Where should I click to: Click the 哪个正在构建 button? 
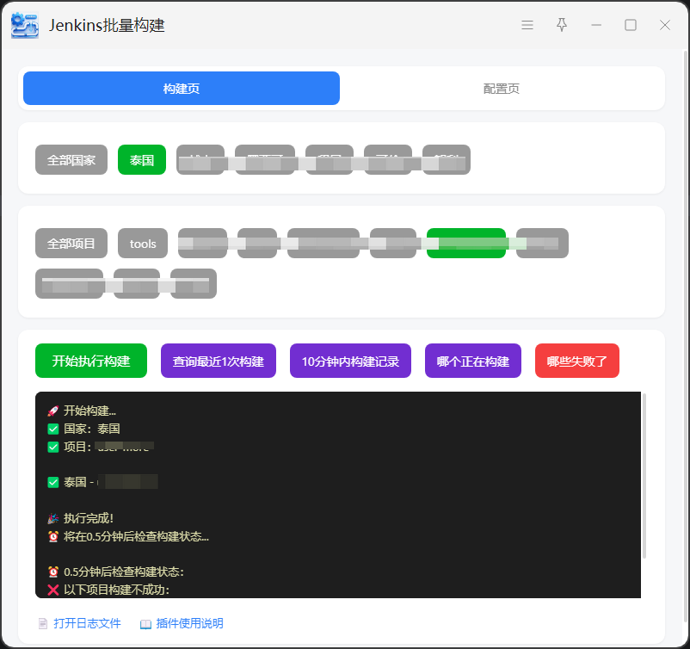point(473,361)
